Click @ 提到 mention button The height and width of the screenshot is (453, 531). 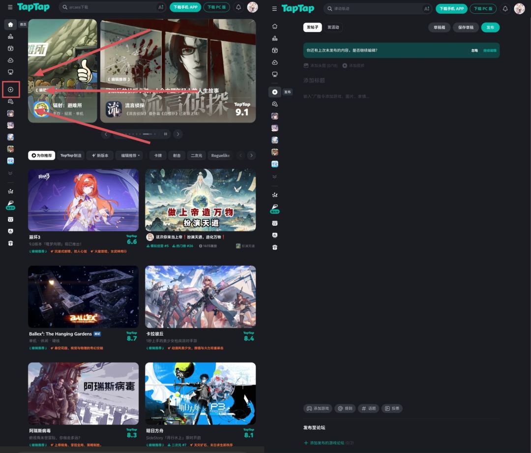[345, 409]
